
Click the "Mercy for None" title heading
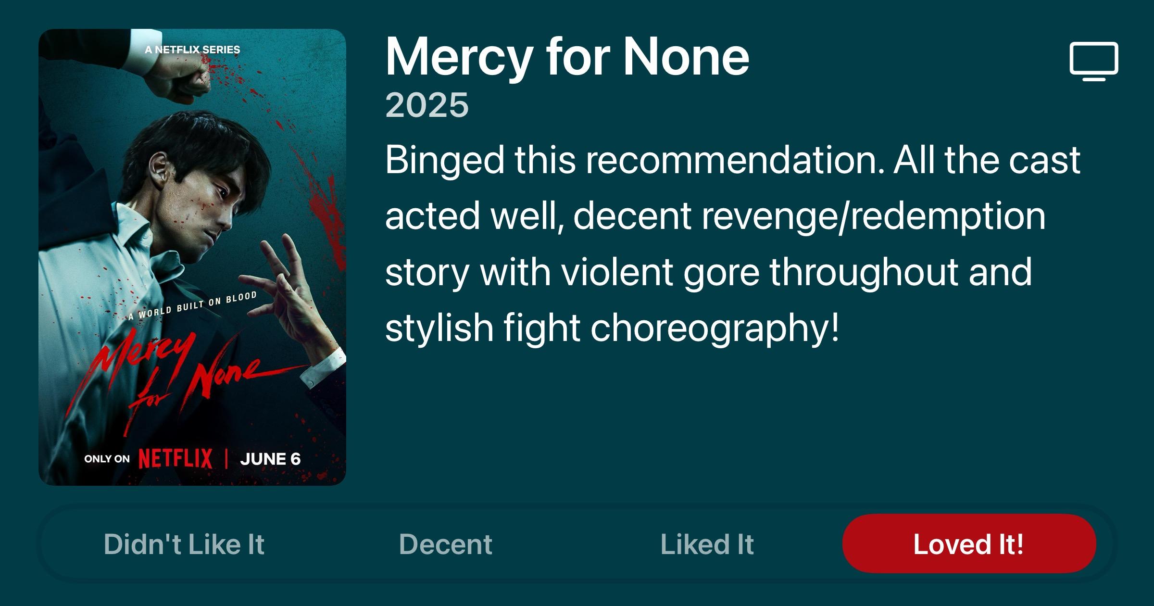tap(567, 57)
